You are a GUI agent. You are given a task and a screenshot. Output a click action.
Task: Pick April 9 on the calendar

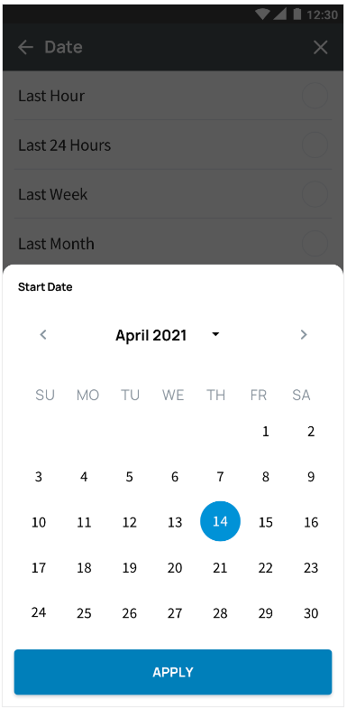(311, 477)
